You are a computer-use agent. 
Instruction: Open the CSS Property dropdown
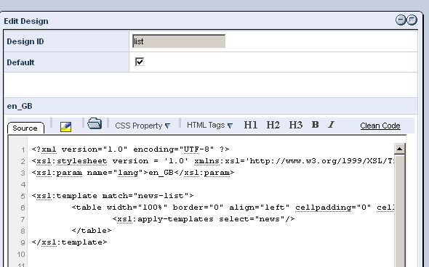pyautogui.click(x=143, y=126)
